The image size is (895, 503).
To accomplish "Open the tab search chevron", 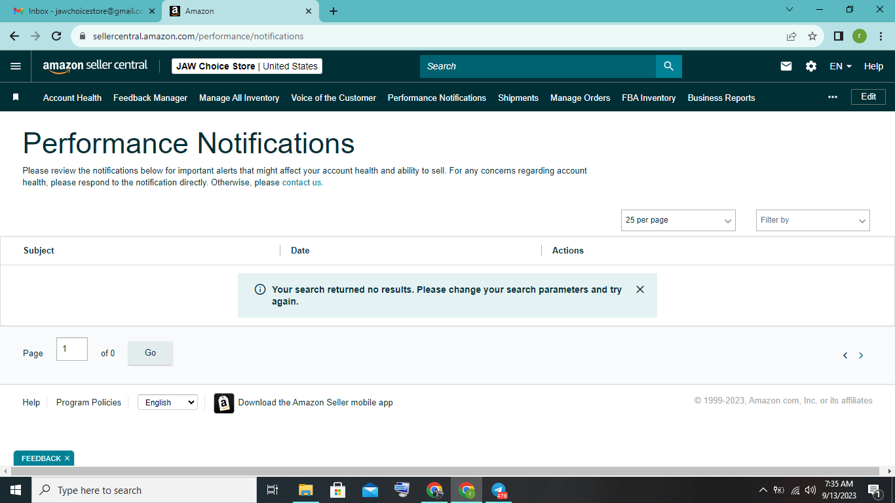I will coord(790,10).
